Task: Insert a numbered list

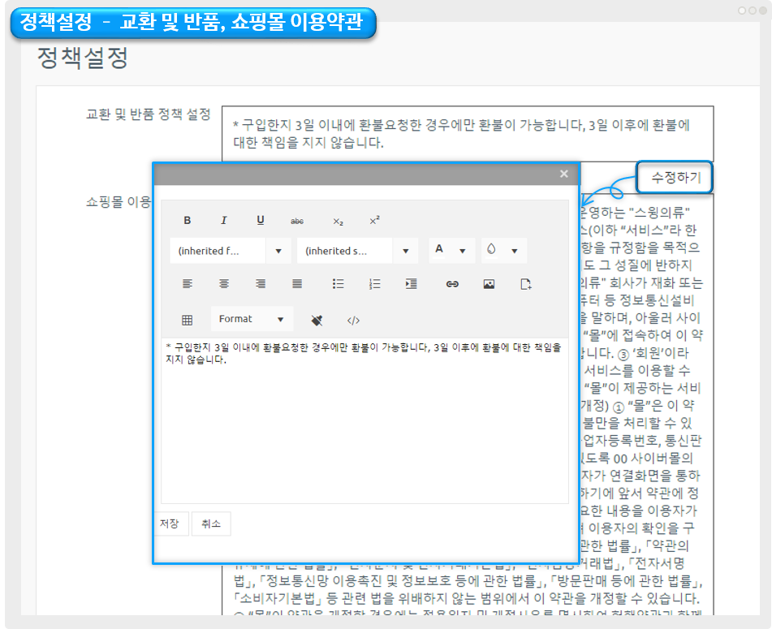Action: click(x=374, y=284)
